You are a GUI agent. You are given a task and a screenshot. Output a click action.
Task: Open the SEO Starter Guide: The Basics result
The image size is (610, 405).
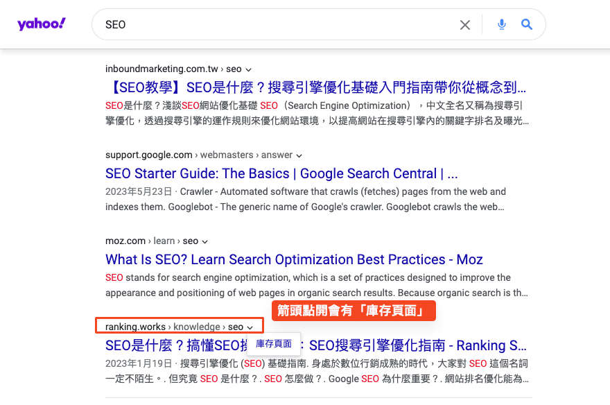click(281, 174)
